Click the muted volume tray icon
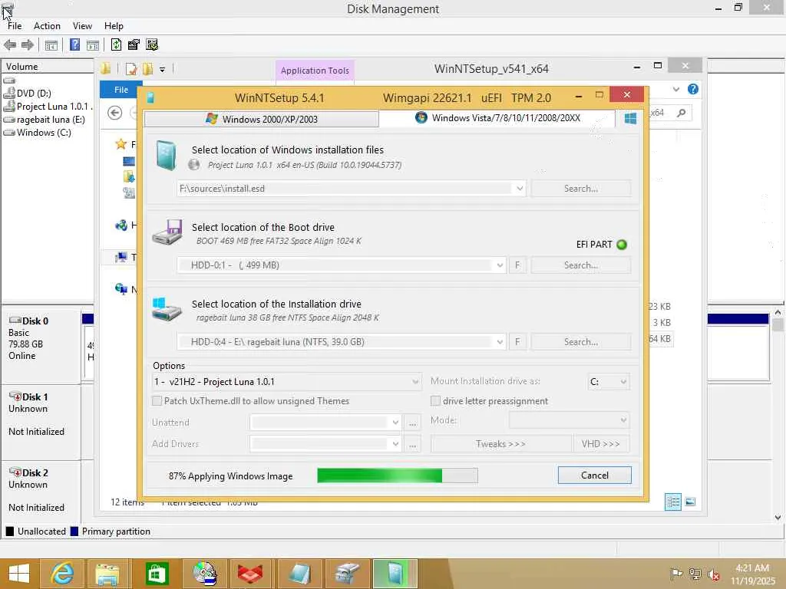 [713, 574]
